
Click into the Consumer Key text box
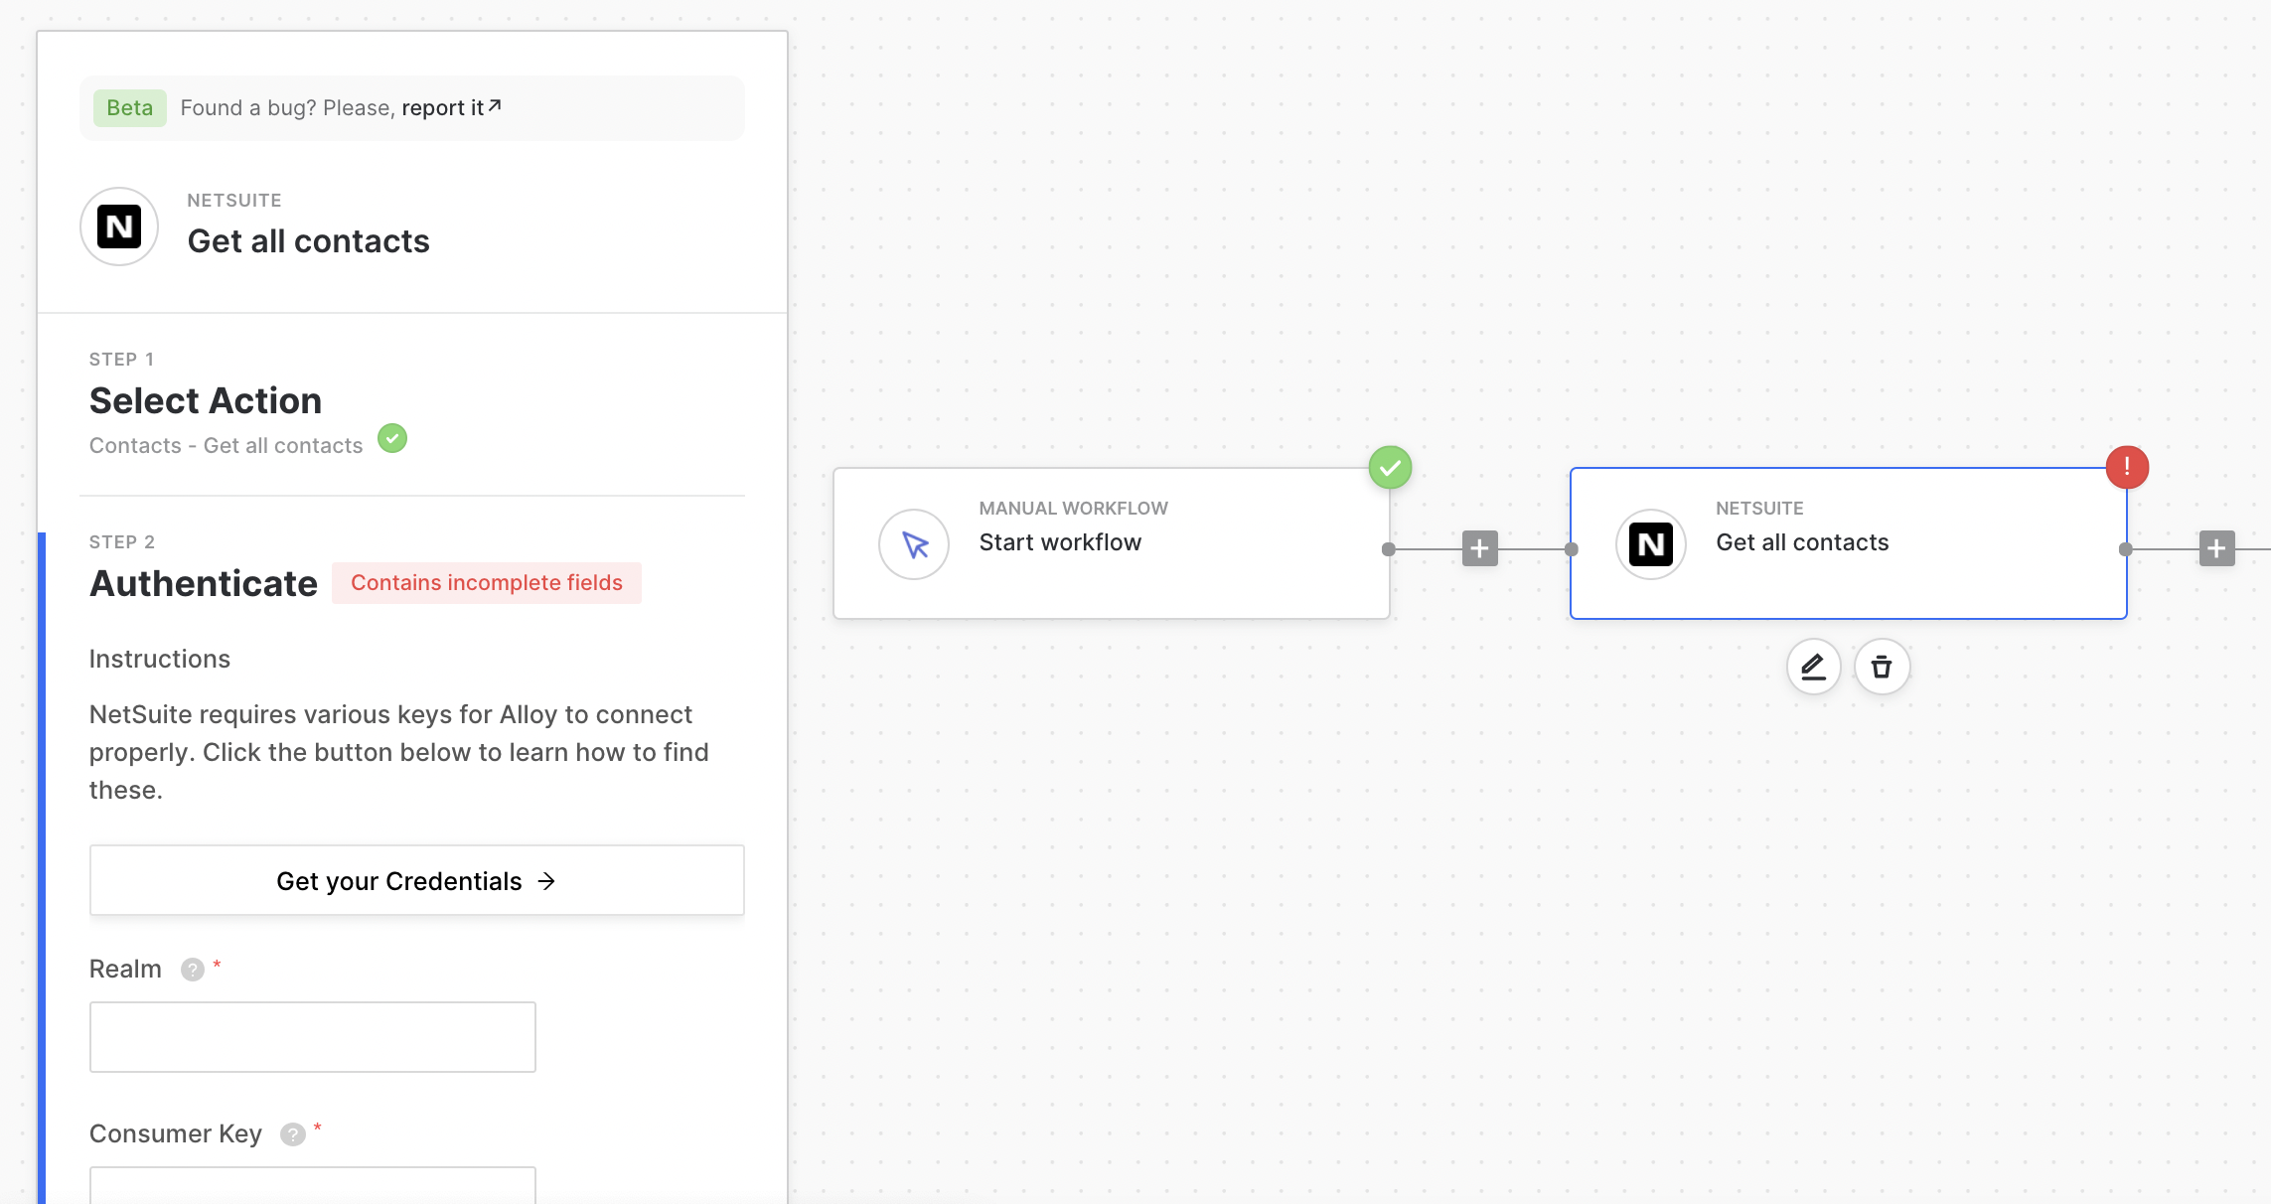tap(313, 1186)
